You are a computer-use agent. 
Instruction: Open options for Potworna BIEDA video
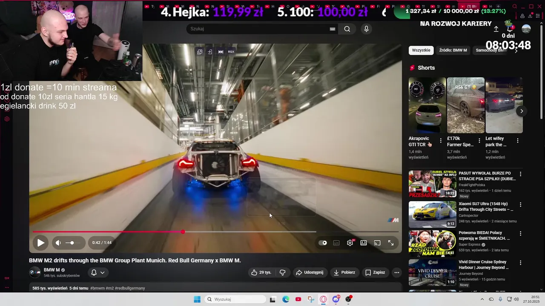[x=520, y=233]
